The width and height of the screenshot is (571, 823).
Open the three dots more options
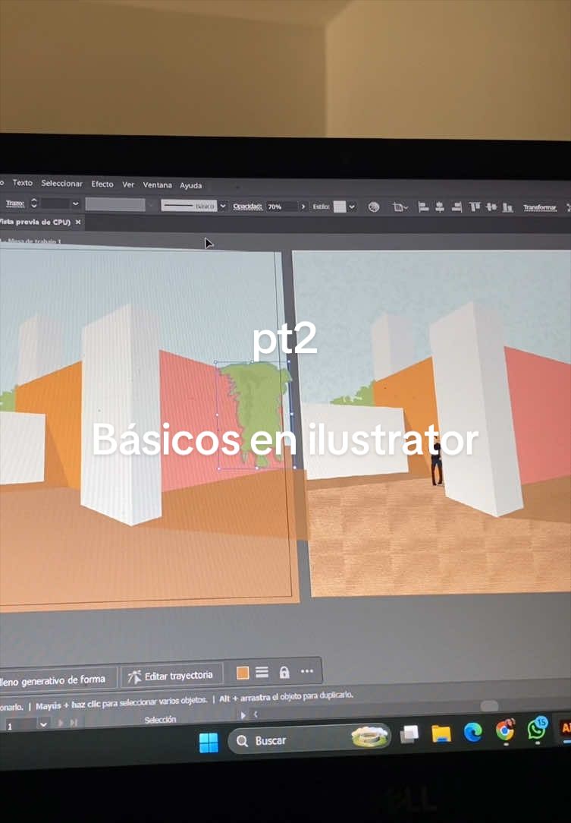307,671
